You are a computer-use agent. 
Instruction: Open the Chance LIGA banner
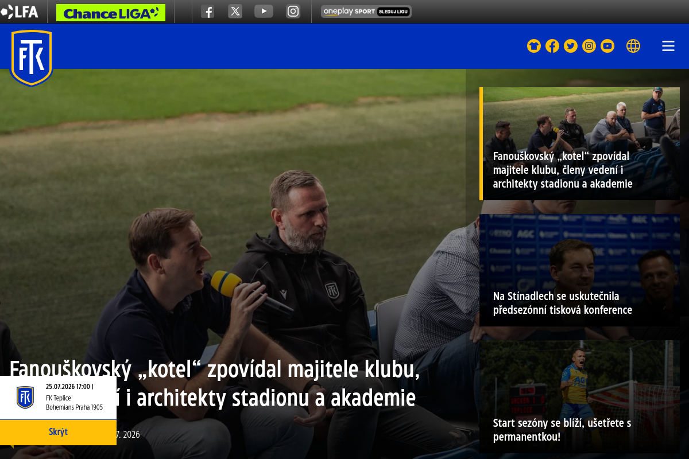(111, 13)
